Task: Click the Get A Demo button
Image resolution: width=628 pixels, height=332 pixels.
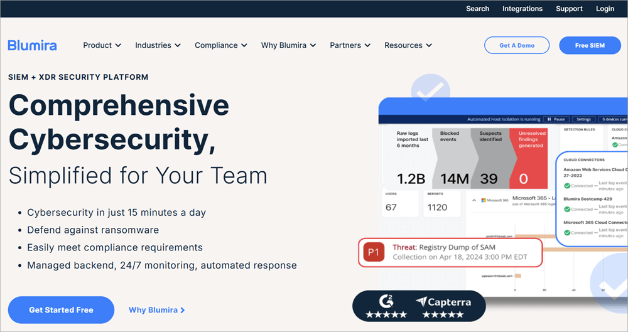Action: click(x=516, y=45)
